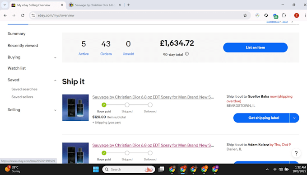
Task: Open the Extensions puzzle icon
Action: [x=284, y=15]
